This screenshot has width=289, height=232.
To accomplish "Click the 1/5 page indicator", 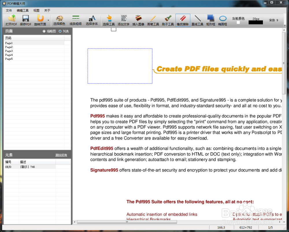I will pyautogui.click(x=271, y=228).
